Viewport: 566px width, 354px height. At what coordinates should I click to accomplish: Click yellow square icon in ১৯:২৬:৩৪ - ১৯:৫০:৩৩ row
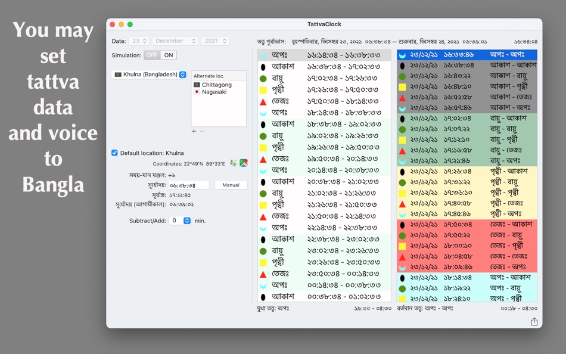(263, 147)
